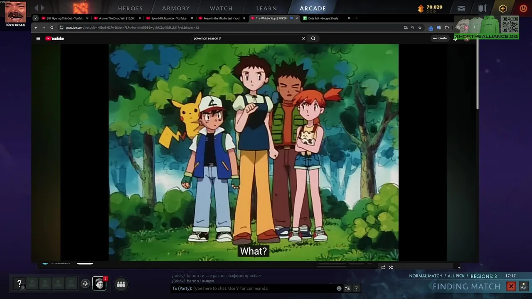Open the LEARN tab

point(266,8)
